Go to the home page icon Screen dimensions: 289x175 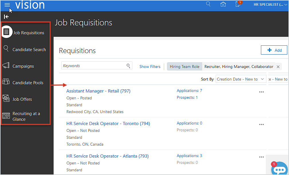point(223,4)
